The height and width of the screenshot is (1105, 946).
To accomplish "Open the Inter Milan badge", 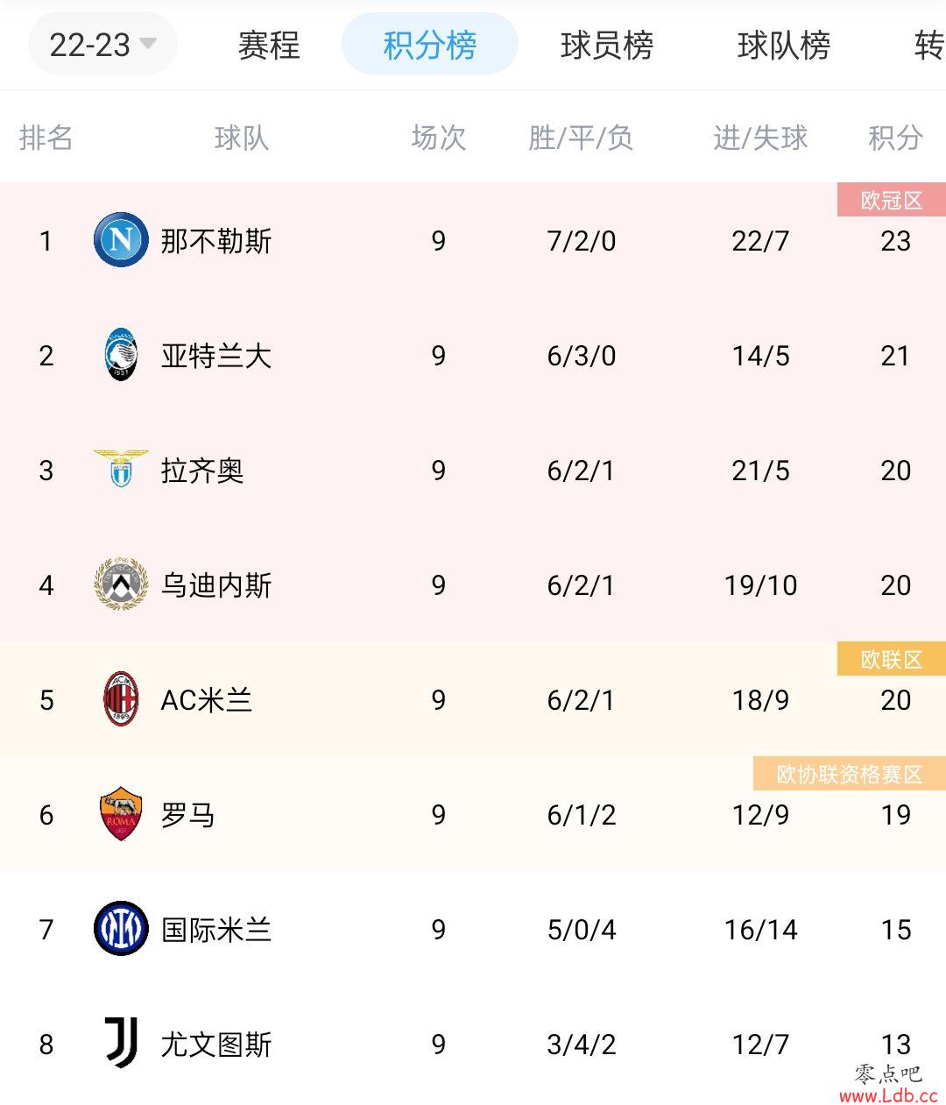I will pyautogui.click(x=121, y=929).
